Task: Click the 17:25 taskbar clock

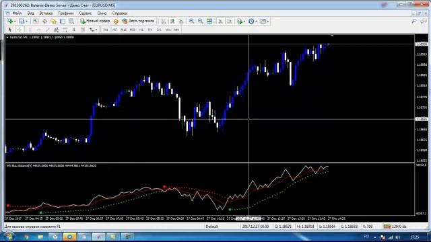Action: tap(415, 237)
